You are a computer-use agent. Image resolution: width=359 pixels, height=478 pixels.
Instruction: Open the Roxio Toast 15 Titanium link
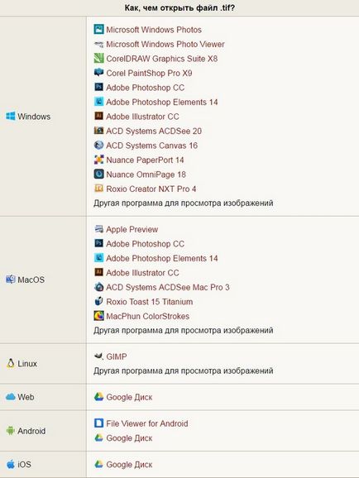[150, 302]
